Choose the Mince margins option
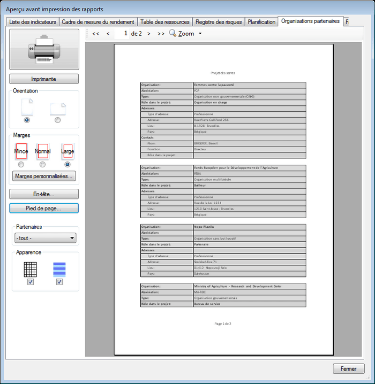The width and height of the screenshot is (375, 384). coord(21,165)
